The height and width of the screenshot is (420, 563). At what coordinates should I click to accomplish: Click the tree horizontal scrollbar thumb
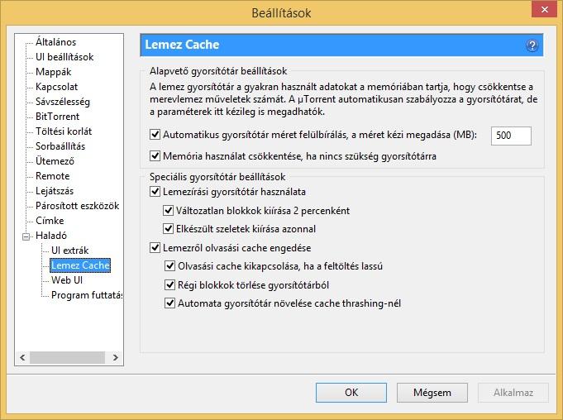click(67, 357)
